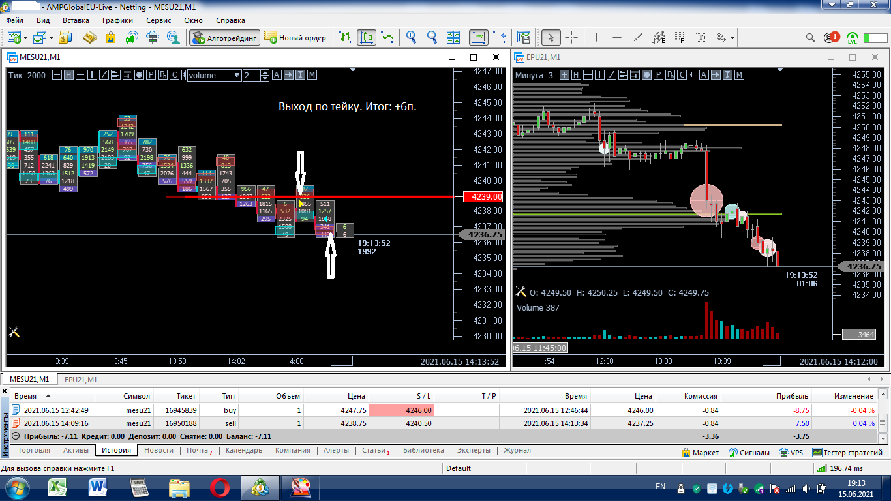Viewport: 891px width, 501px height.
Task: Open the Сервис menu
Action: click(x=159, y=20)
